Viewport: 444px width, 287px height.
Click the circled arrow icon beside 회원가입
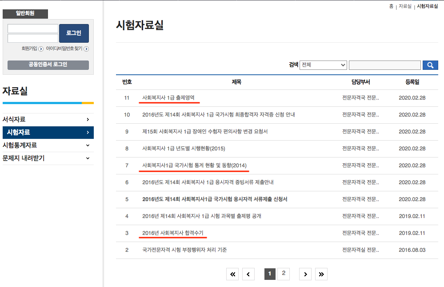41,49
